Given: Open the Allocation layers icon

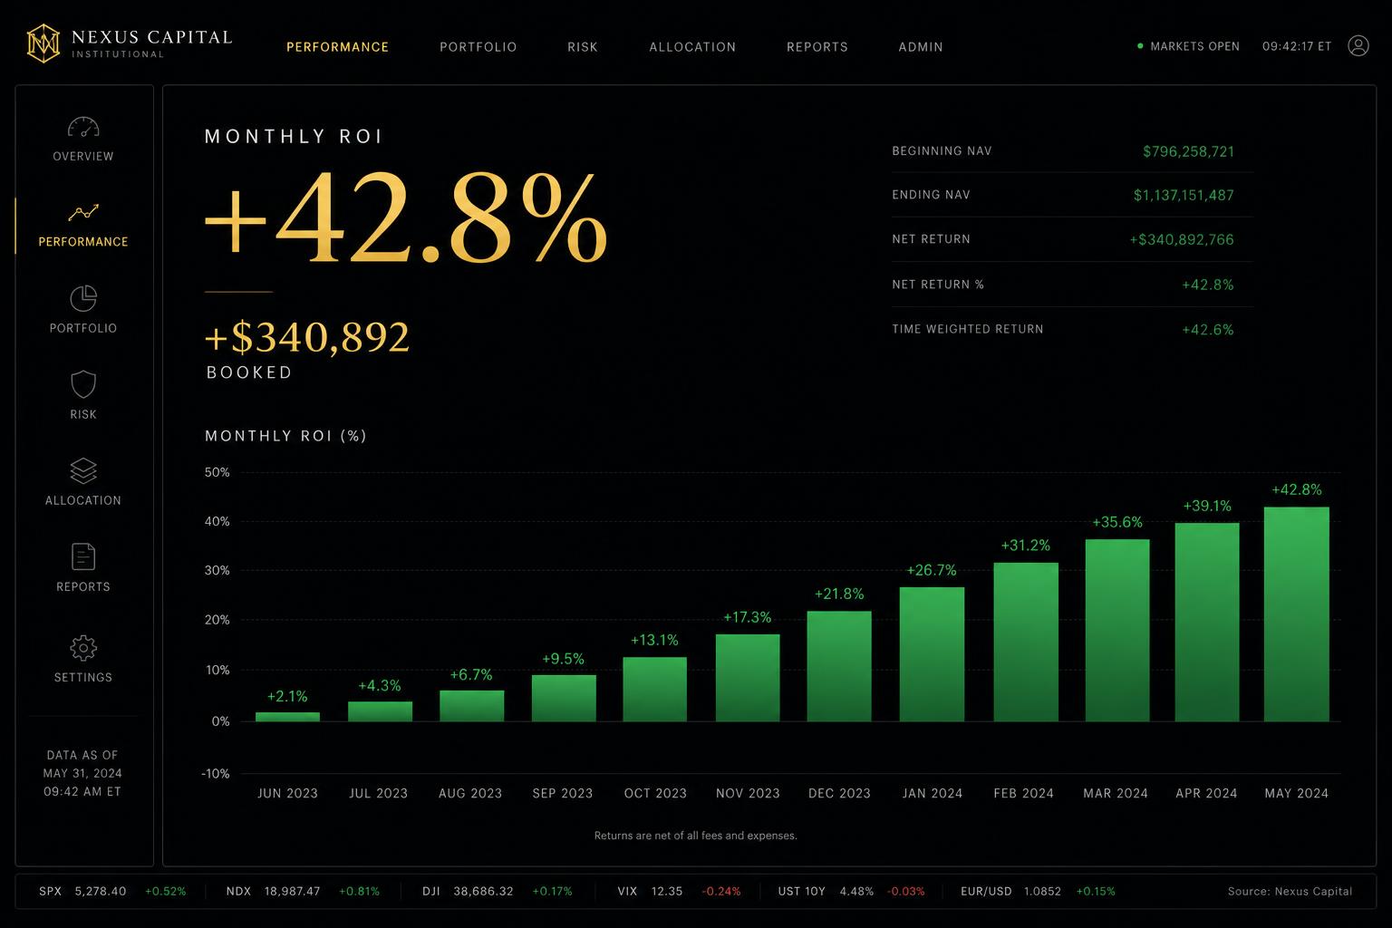Looking at the screenshot, I should pos(83,470).
